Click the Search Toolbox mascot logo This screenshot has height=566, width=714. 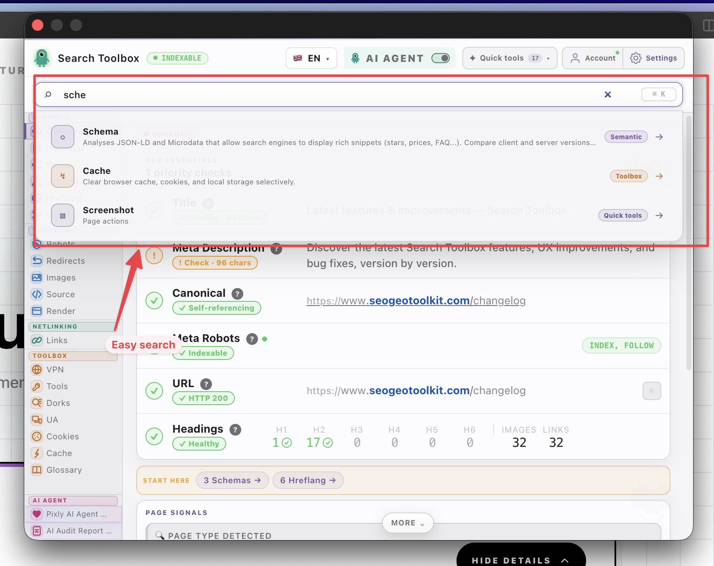[42, 58]
